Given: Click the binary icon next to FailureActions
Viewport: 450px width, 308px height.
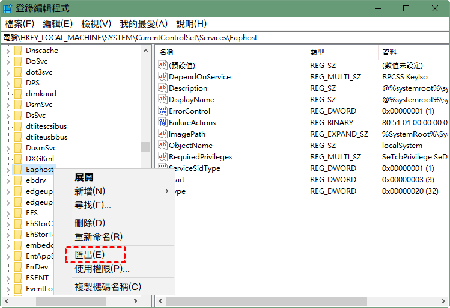Looking at the screenshot, I should click(x=163, y=122).
